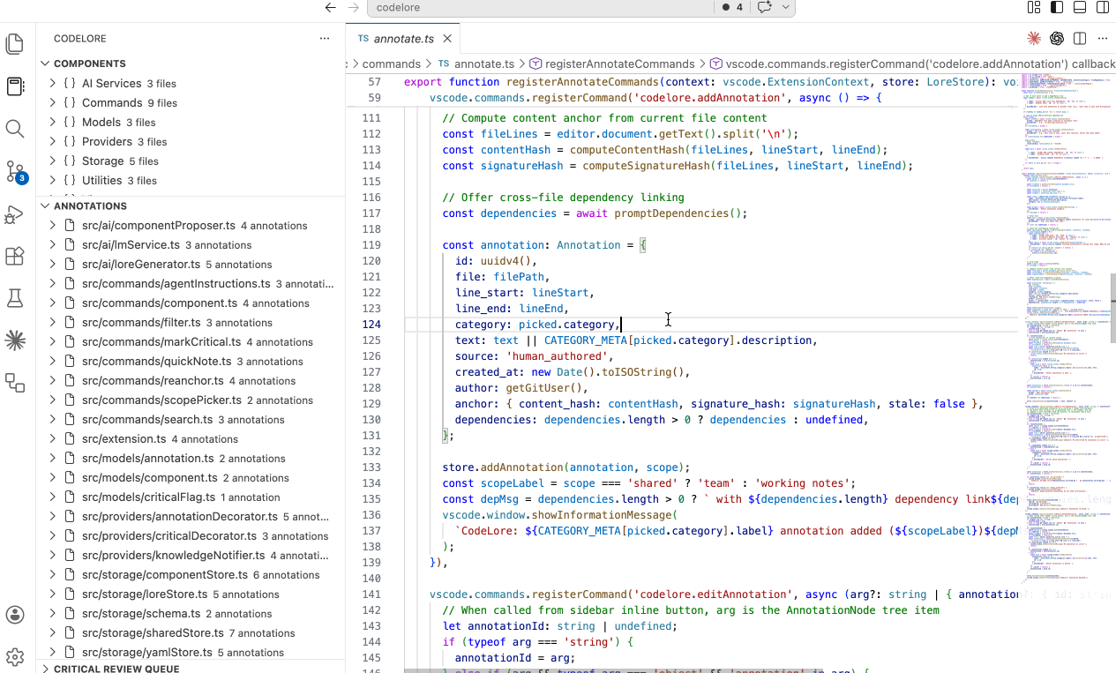The height and width of the screenshot is (673, 1116).
Task: Click the TS icon in breadcrumb annotate.ts
Action: click(x=444, y=64)
